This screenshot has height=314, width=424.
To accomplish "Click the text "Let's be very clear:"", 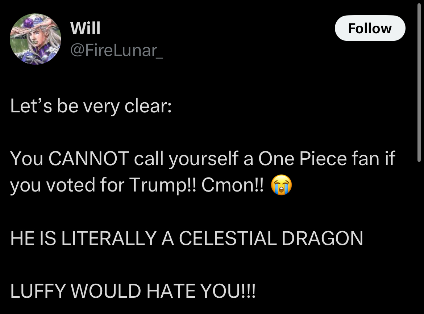I will tap(91, 106).
